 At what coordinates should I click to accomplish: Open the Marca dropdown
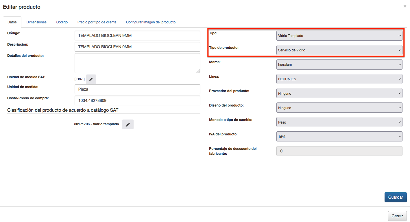pos(339,65)
